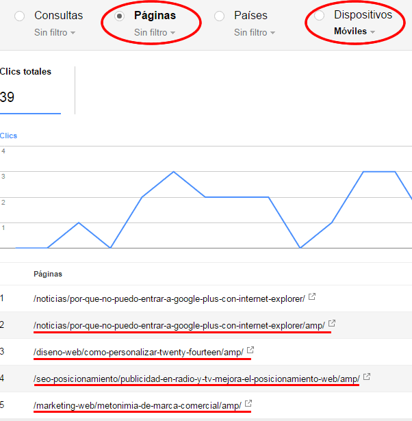This screenshot has height=421, width=412.
Task: Open external link icon for noticias amp page
Action: pyautogui.click(x=332, y=323)
